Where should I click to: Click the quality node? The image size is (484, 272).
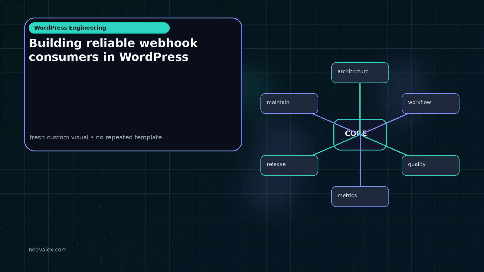[430, 165]
